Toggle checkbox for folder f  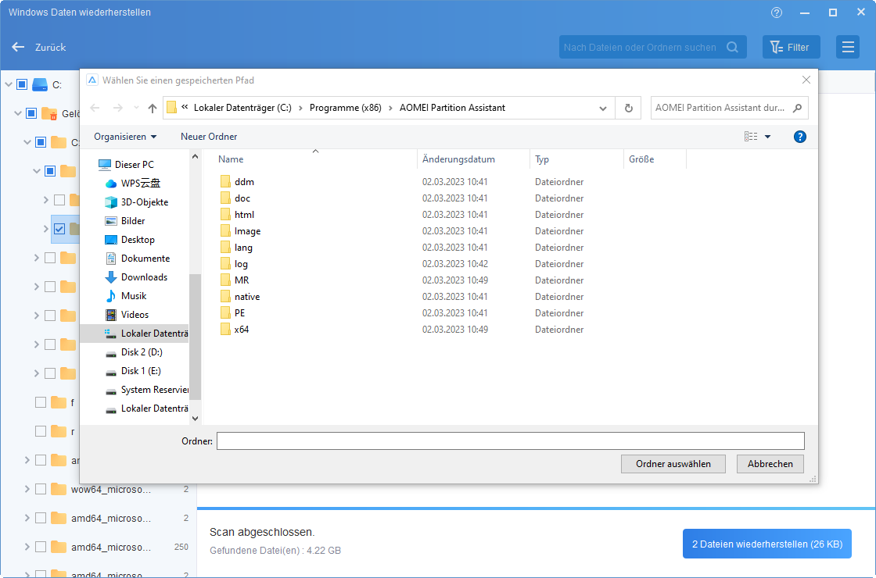click(x=40, y=403)
